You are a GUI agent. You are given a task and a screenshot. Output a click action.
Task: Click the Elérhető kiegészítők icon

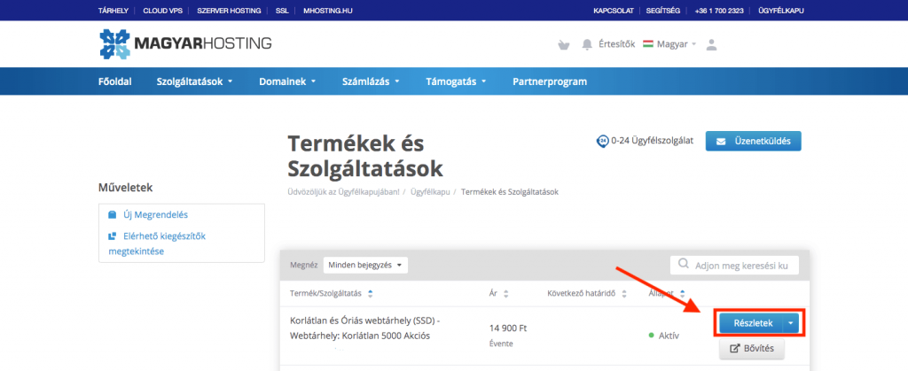[x=113, y=236]
